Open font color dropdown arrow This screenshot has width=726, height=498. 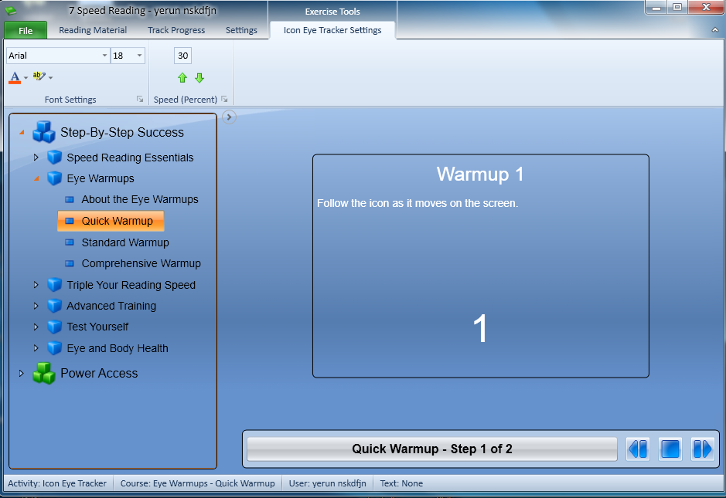click(26, 78)
